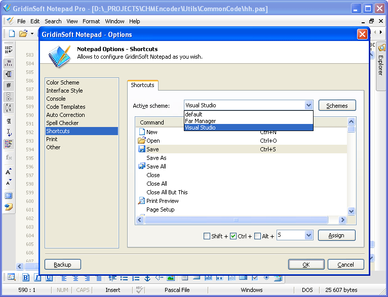388x297 pixels.
Task: Open the Explorer side panel tab
Action: coord(381,66)
